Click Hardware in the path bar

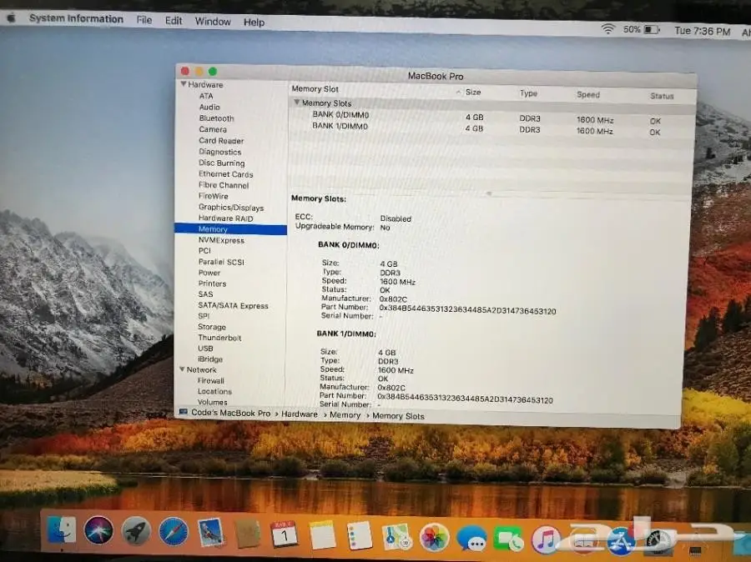300,414
